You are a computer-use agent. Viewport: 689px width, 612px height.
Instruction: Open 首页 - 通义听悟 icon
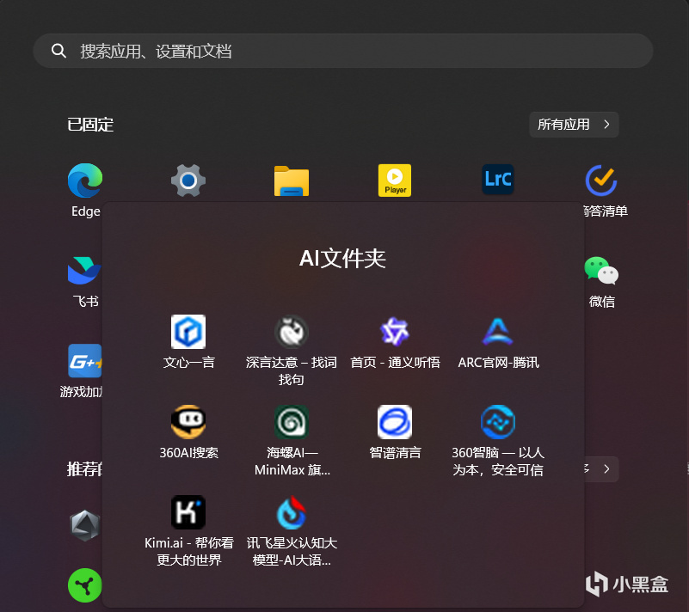pyautogui.click(x=395, y=332)
